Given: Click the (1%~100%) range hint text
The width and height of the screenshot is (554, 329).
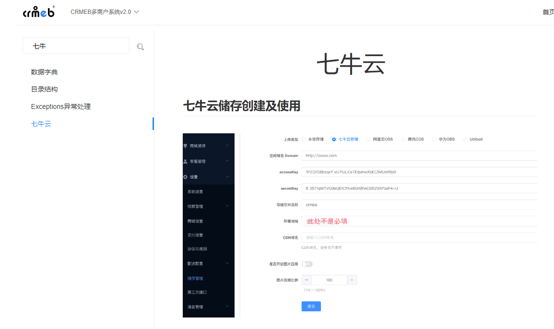Looking at the screenshot, I should [x=315, y=290].
